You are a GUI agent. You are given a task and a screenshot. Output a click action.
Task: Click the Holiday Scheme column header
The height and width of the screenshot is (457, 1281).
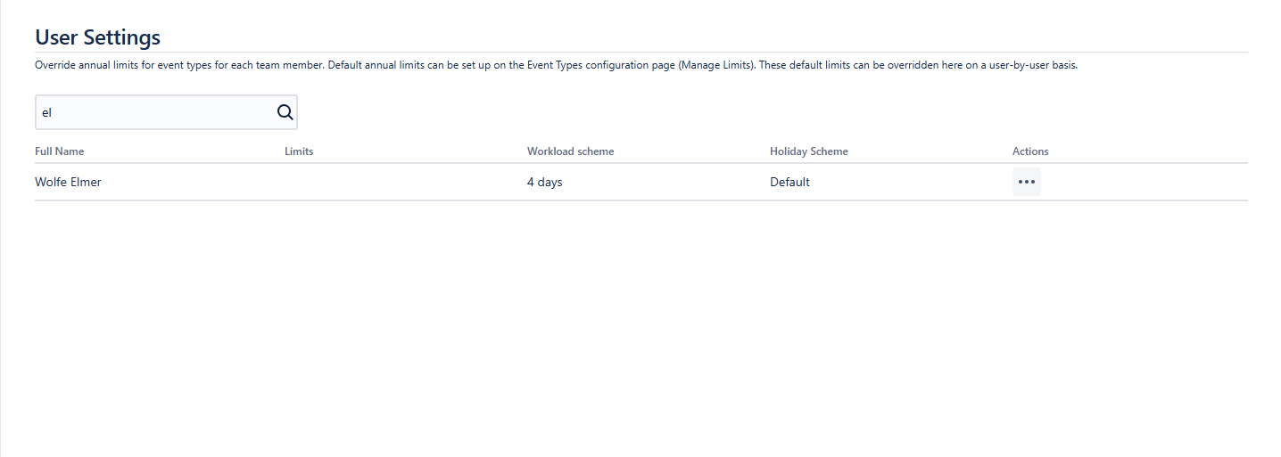coord(808,151)
